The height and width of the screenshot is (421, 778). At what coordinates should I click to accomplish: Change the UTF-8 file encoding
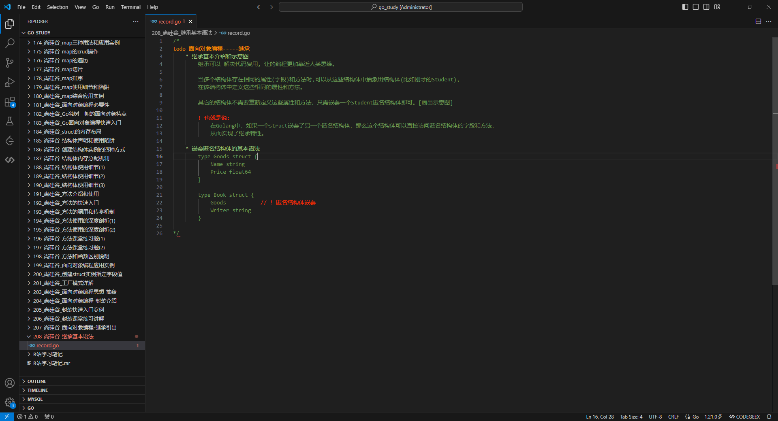[x=655, y=417]
